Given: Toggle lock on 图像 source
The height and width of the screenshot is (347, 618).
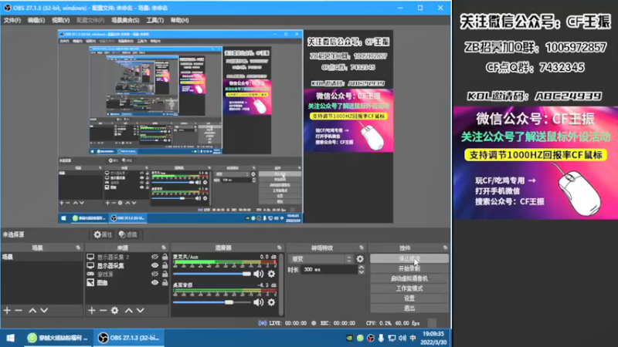Looking at the screenshot, I should click(165, 283).
